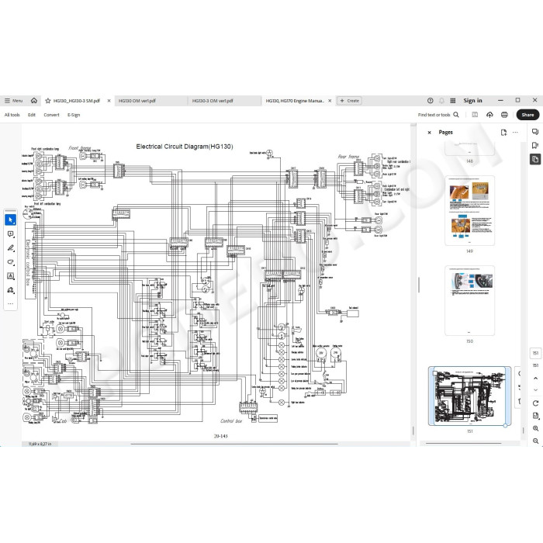Open the page display options icon
Viewport: 543px width, 543px height.
pyautogui.click(x=535, y=416)
